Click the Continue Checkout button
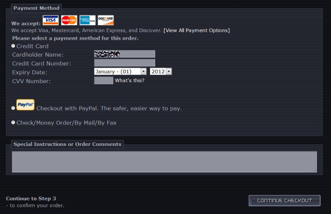 point(285,201)
